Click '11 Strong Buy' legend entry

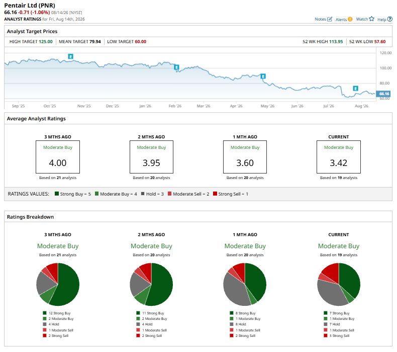click(150, 313)
